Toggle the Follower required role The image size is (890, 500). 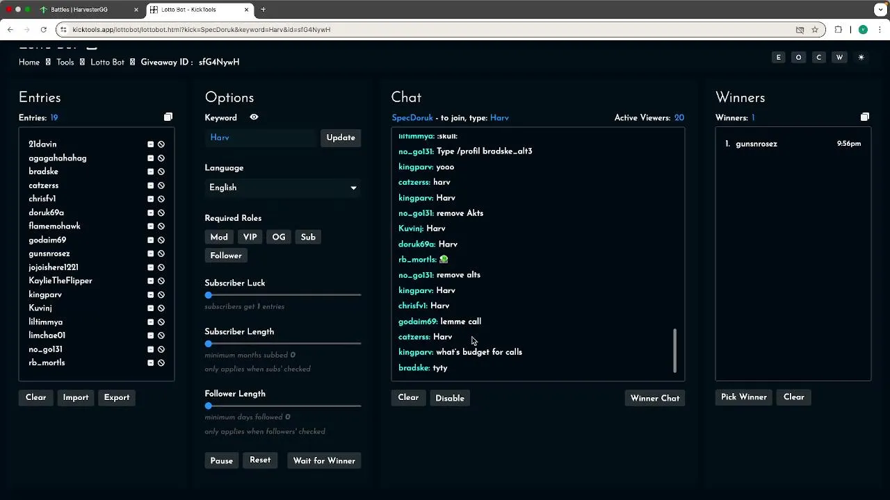pos(226,256)
